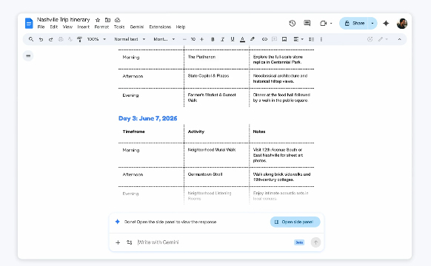Open the Tools menu
Screen dimensions: 431x266
tap(119, 27)
